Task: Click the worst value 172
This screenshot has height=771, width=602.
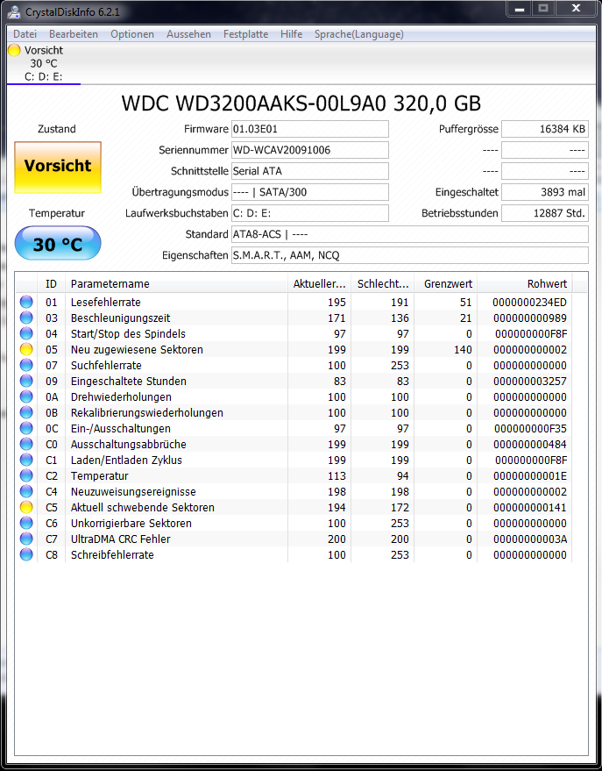Action: (400, 507)
